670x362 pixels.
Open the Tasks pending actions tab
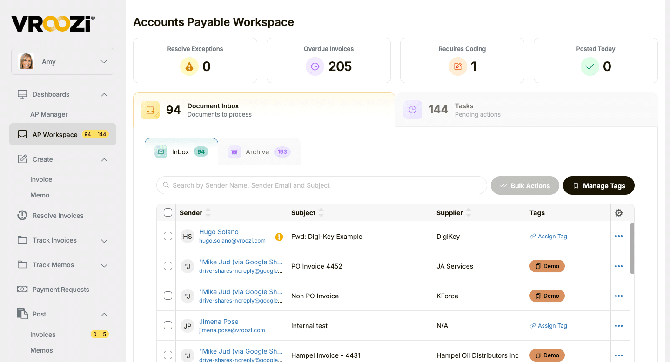click(x=526, y=110)
